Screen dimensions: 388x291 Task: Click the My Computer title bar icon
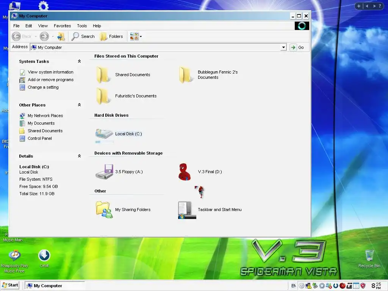[x=15, y=16]
